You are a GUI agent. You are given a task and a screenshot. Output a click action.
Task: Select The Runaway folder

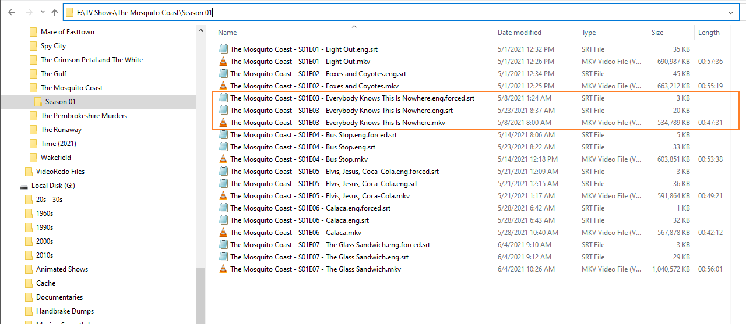coord(61,130)
